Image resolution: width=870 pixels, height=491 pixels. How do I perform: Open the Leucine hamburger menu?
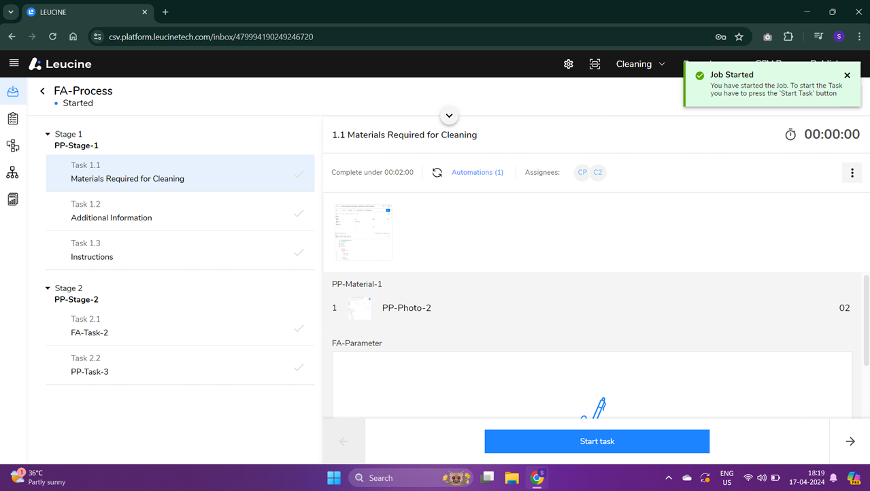point(14,63)
